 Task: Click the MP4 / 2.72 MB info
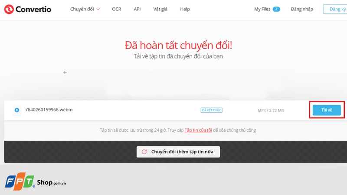click(271, 110)
